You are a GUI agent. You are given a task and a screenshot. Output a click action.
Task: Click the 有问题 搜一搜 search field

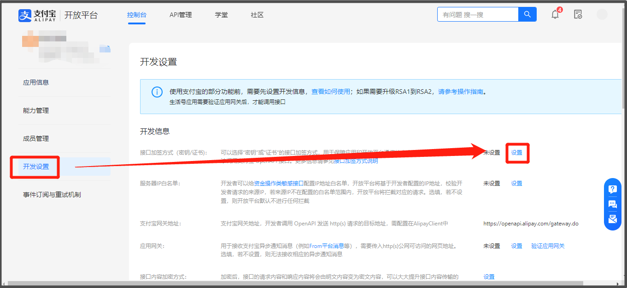[478, 14]
